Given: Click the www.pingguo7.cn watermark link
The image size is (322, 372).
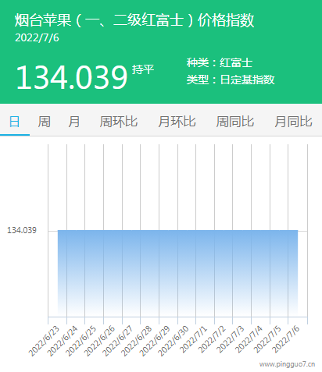Looking at the screenshot, I should tap(287, 364).
